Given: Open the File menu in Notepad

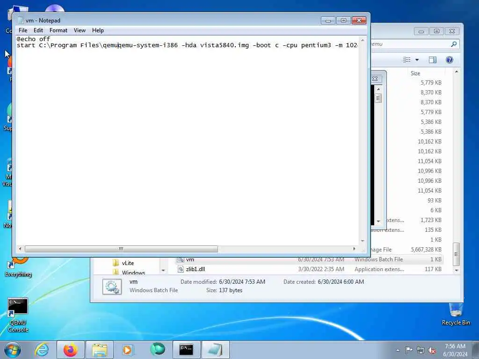Looking at the screenshot, I should pos(23,30).
